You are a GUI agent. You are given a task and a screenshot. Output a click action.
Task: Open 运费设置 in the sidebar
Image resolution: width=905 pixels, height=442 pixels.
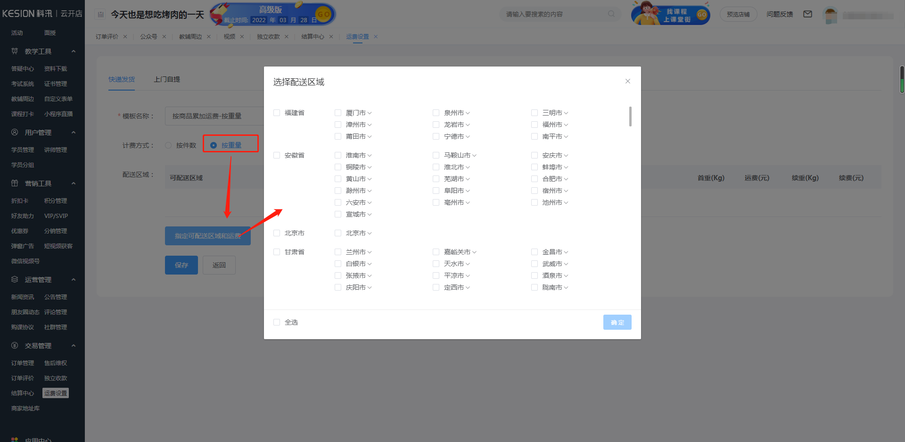coord(56,393)
